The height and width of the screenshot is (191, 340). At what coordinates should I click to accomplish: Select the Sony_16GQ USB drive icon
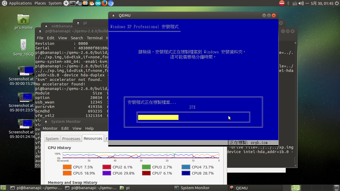pyautogui.click(x=23, y=48)
